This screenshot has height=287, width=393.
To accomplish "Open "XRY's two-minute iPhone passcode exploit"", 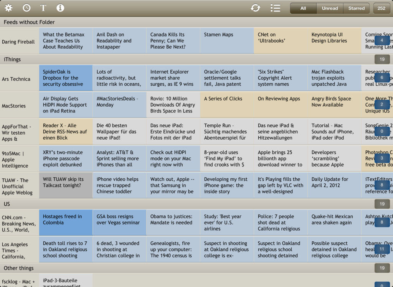I will coord(66,158).
